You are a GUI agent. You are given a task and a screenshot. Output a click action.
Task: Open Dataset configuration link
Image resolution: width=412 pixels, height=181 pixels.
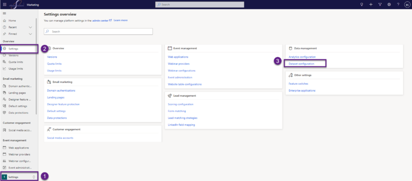(x=301, y=64)
